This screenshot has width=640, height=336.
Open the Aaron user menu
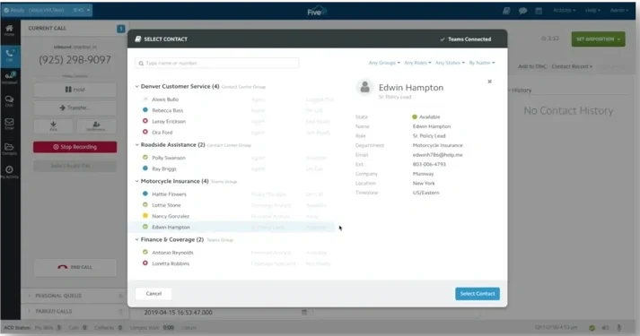(x=619, y=10)
